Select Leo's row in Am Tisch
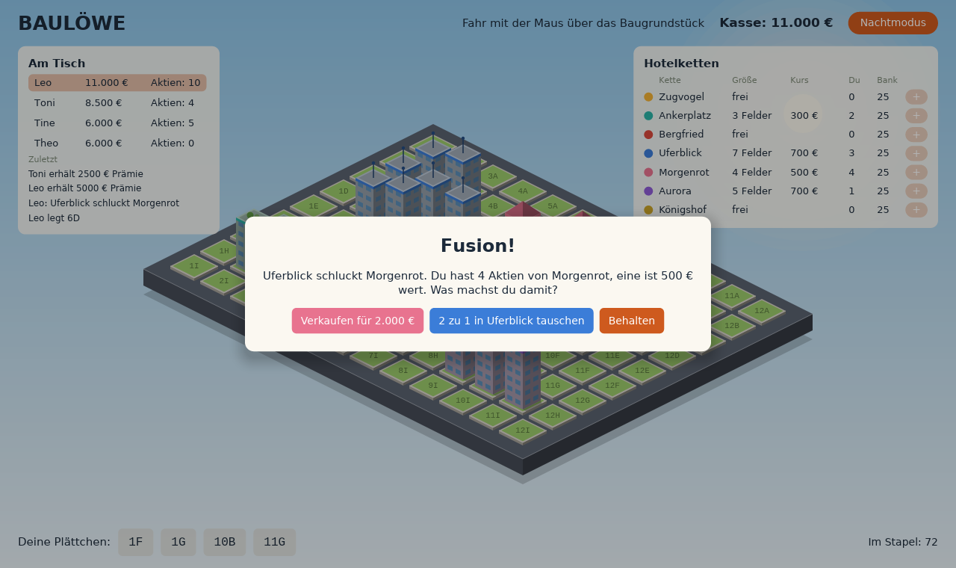Screen dimensions: 956x568 coord(117,83)
